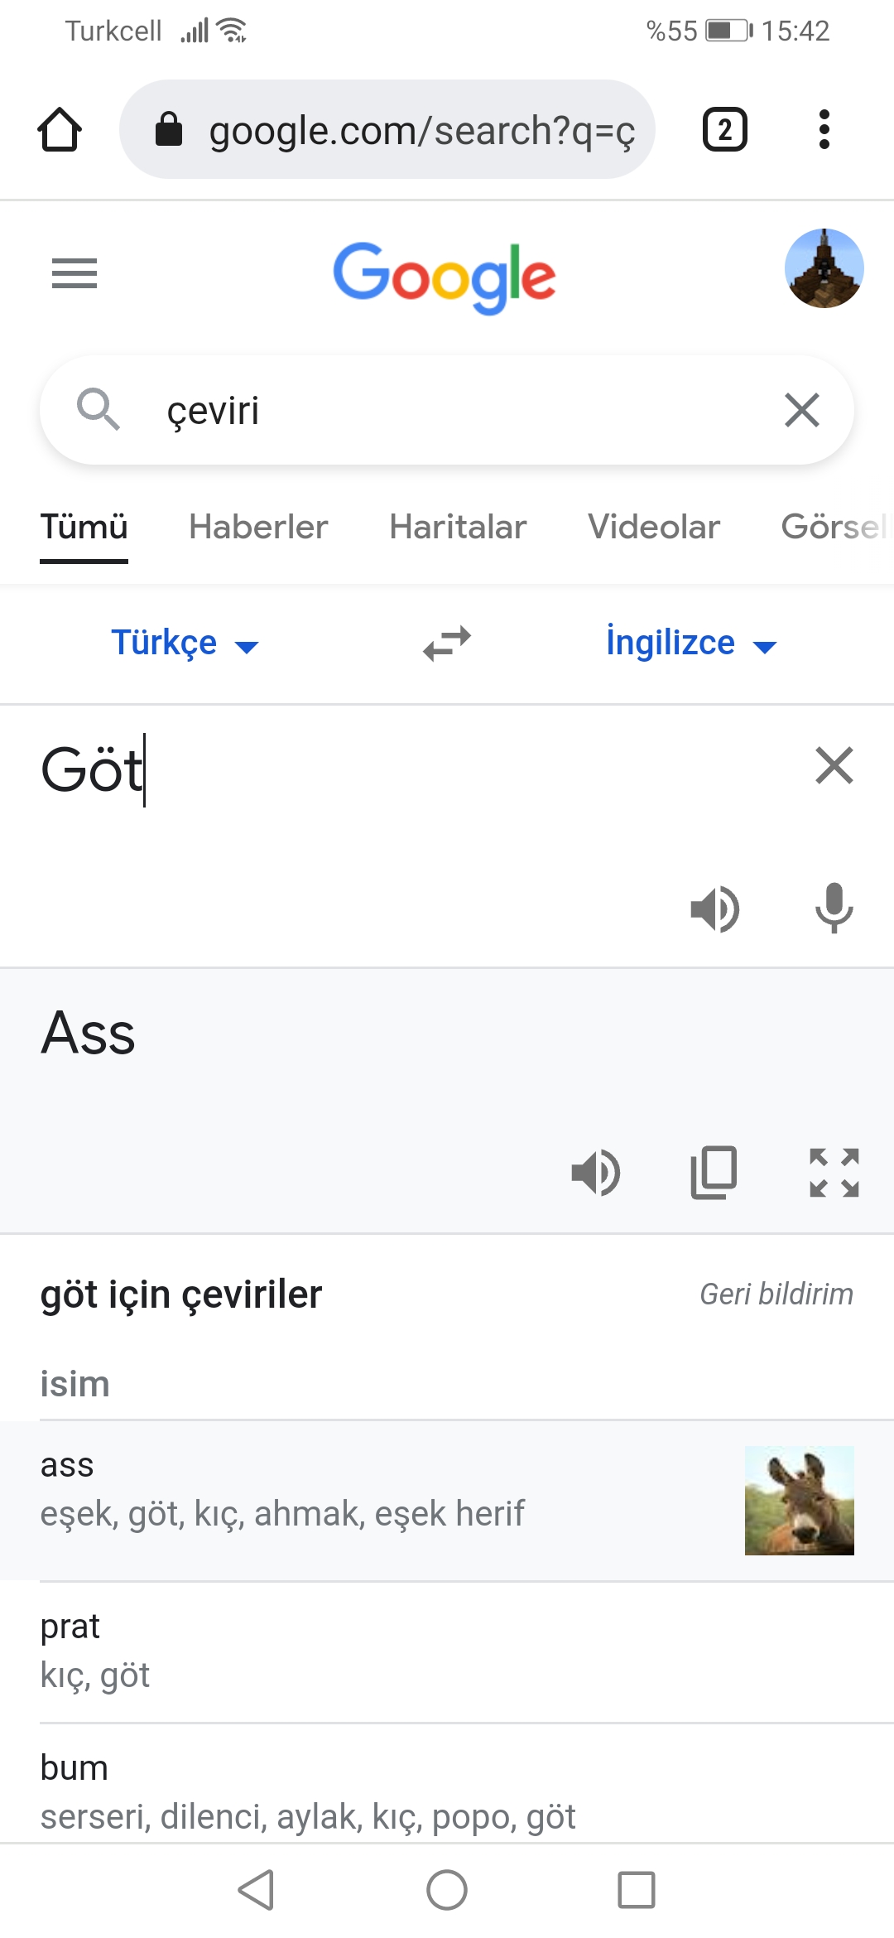Open the tab switcher showing 2 tabs
Image resolution: width=894 pixels, height=1938 pixels.
click(725, 130)
